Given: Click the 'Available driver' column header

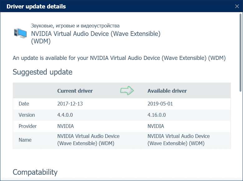Looking at the screenshot, I should click(x=167, y=91).
